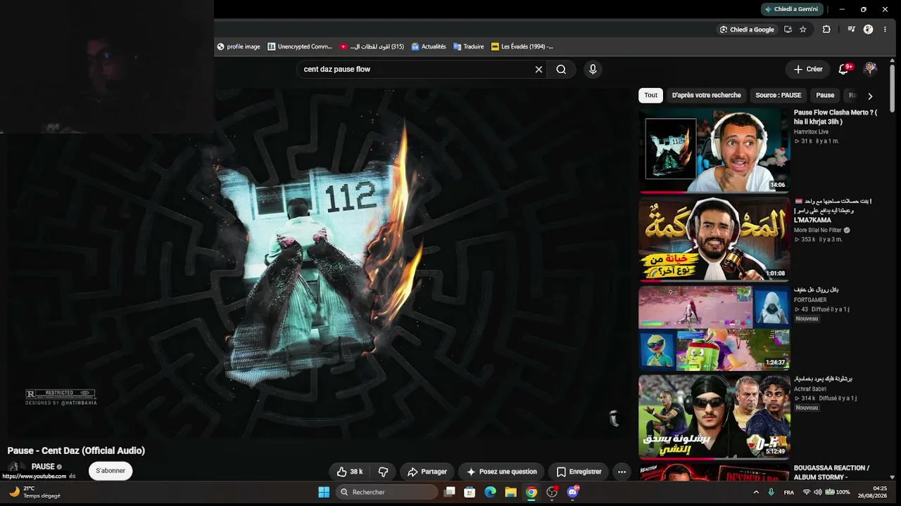Select D'après votre recherche chip
901x506 pixels.
706,96
